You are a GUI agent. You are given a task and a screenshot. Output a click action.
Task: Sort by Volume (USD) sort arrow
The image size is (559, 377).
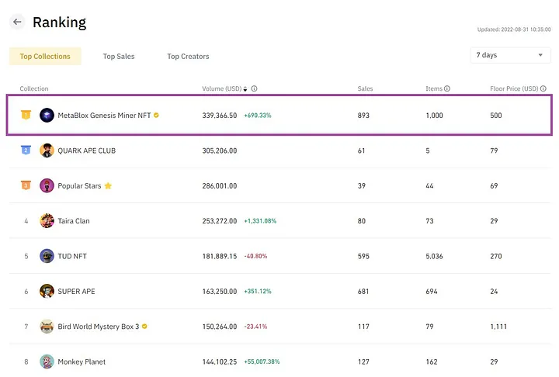tap(246, 88)
